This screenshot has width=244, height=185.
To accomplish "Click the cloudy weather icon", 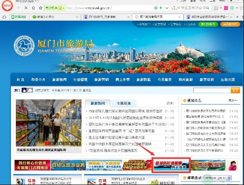I will (x=30, y=90).
